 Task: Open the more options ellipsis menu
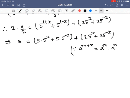127,5
